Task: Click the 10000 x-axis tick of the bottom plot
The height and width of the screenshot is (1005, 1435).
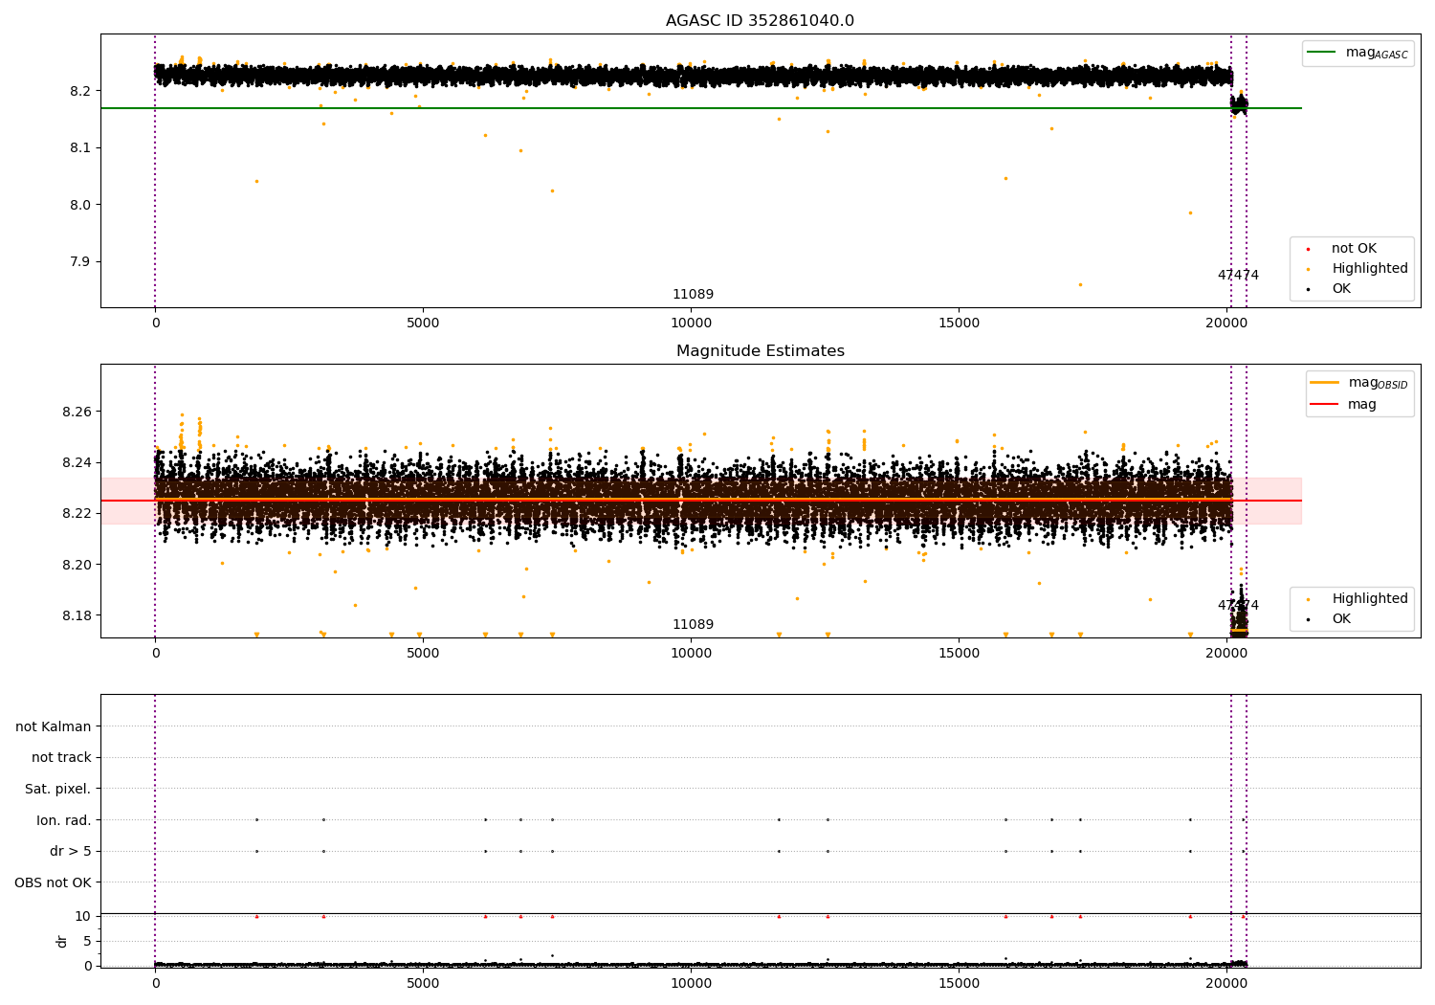Action: (x=691, y=982)
